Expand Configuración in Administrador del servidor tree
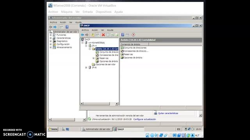Image resolution: width=250 pixels, height=140 pixels. (51, 44)
